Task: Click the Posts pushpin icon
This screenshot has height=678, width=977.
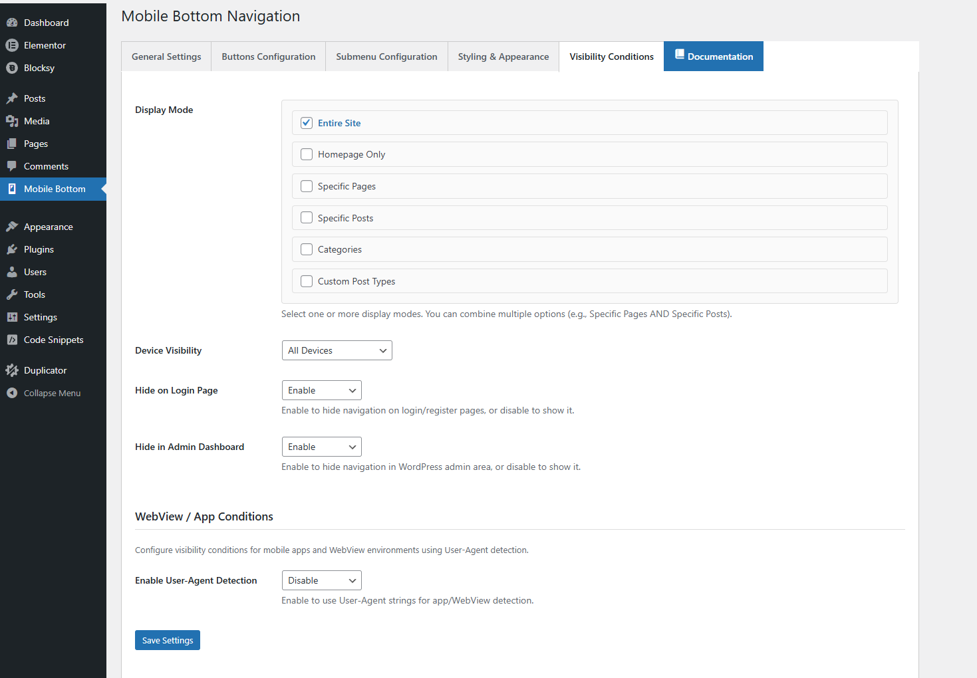Action: [x=12, y=98]
